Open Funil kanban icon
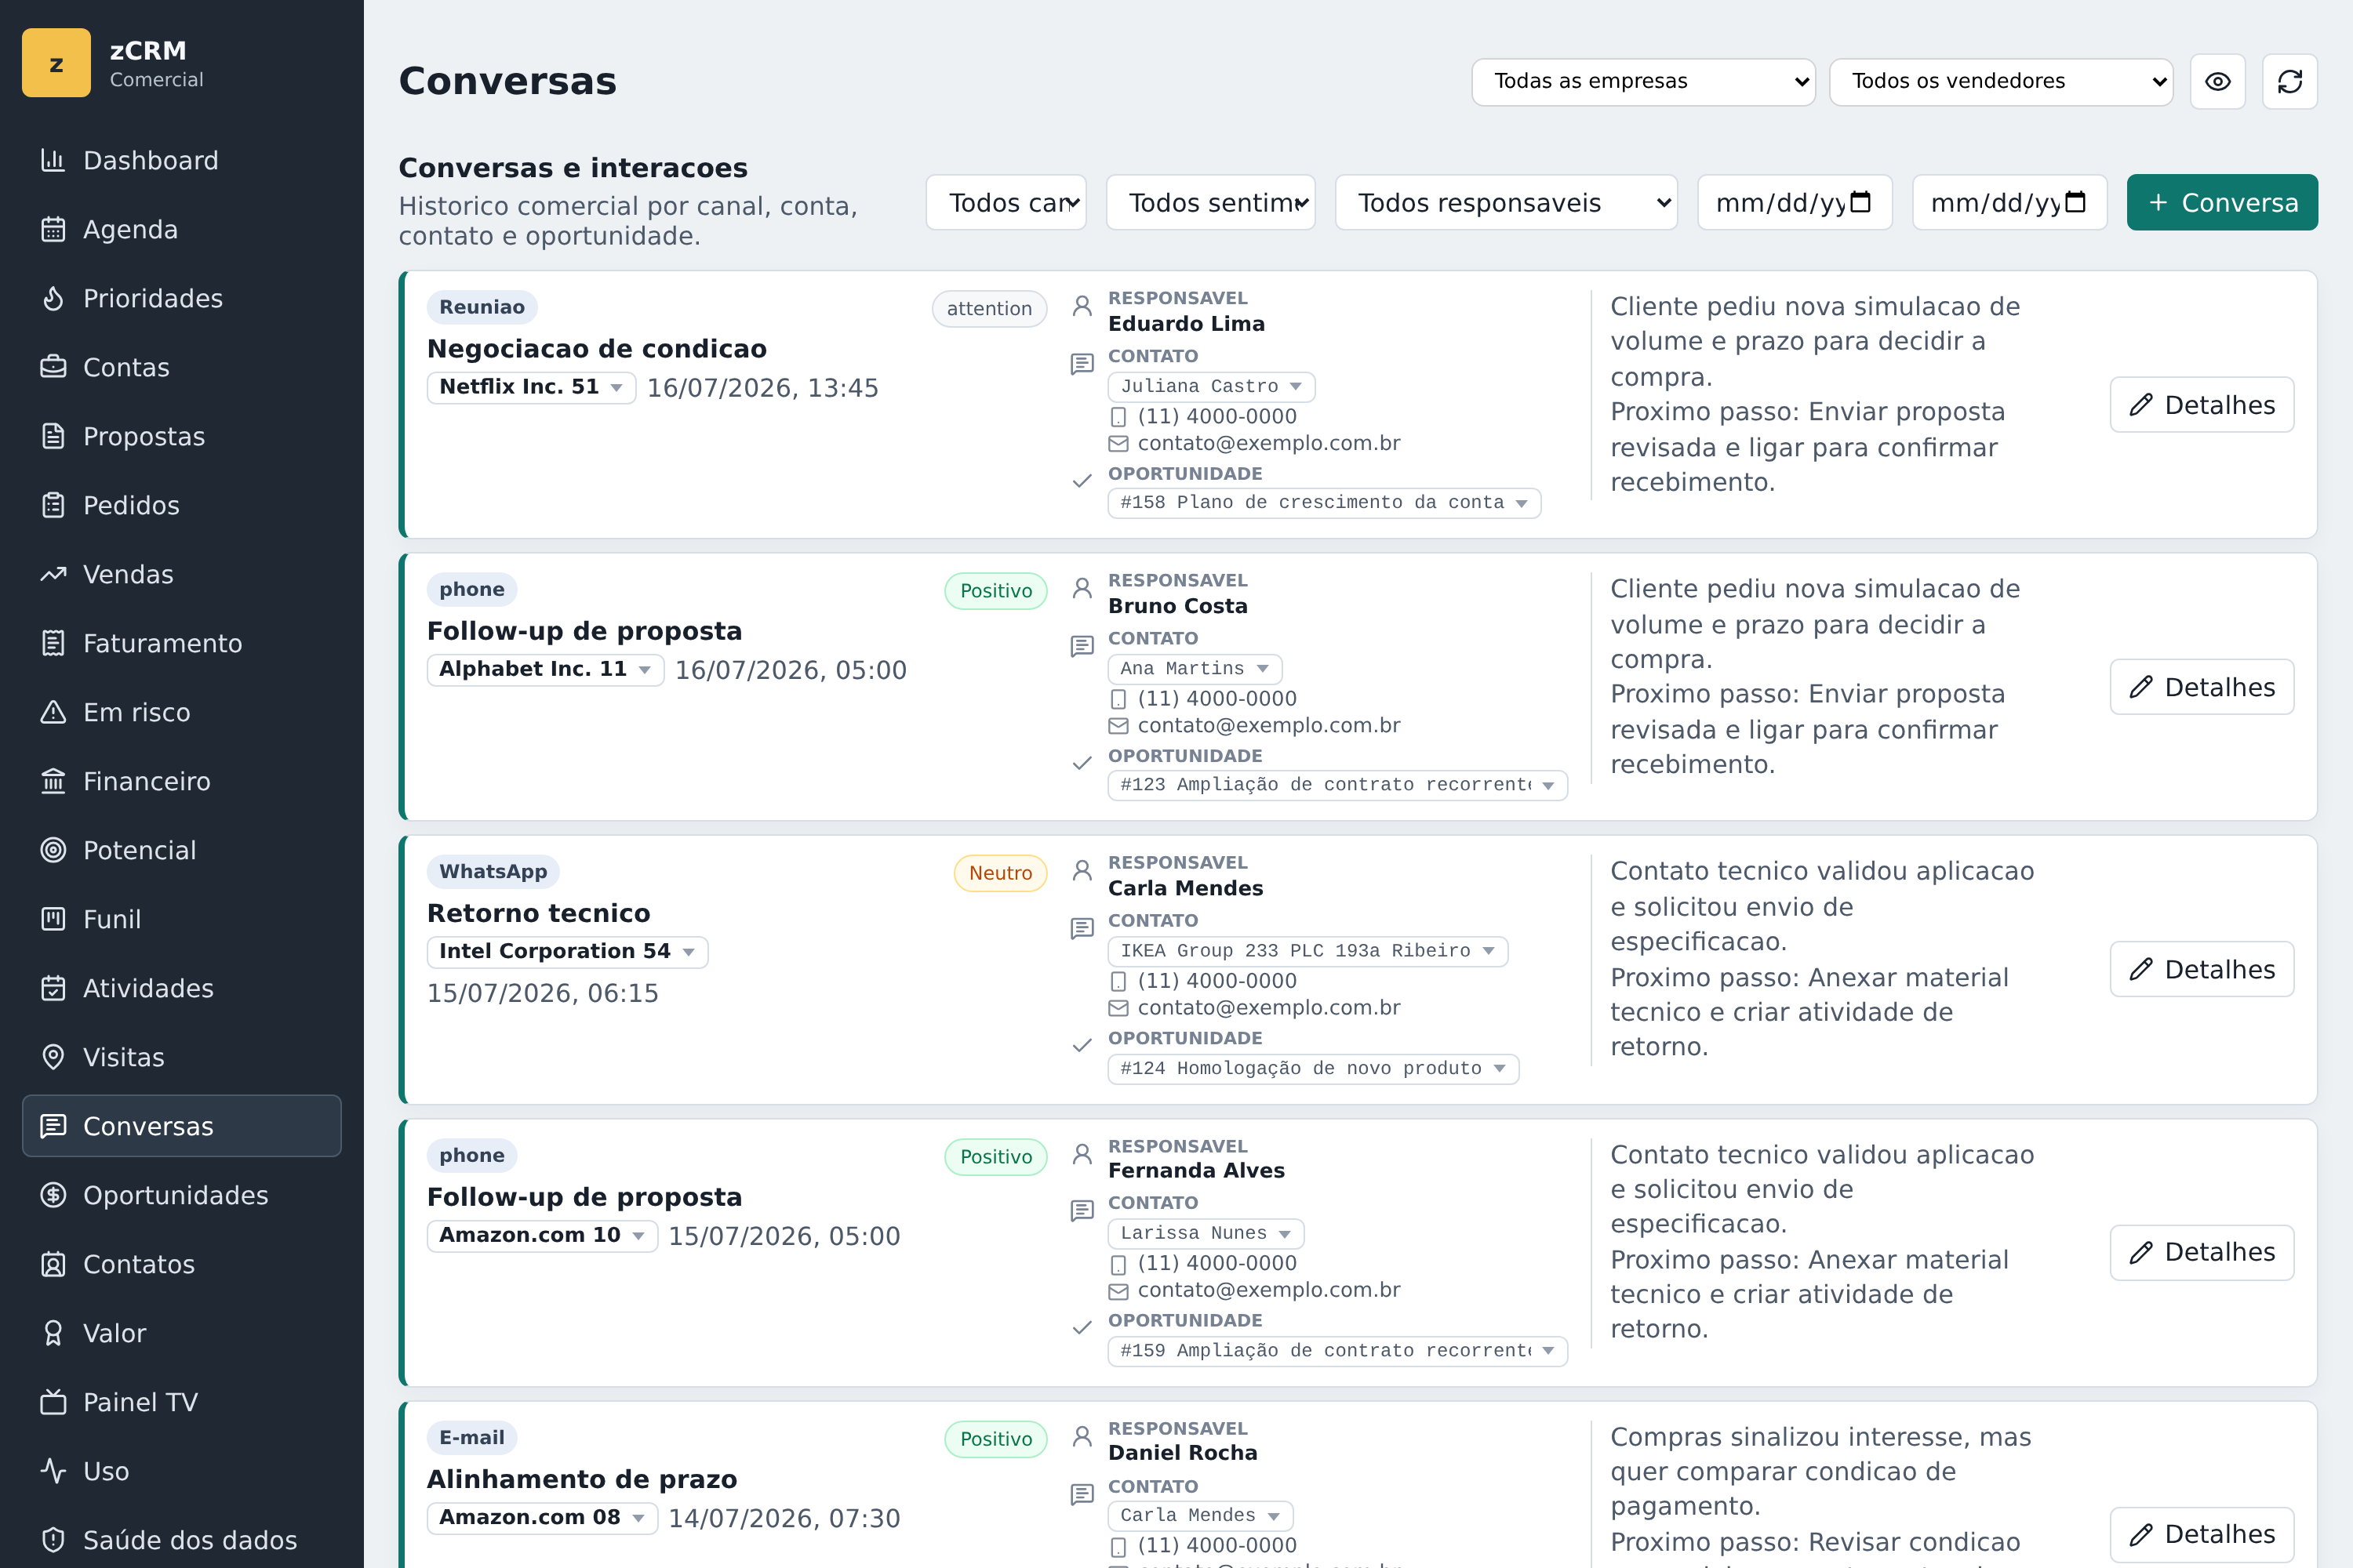The width and height of the screenshot is (2353, 1568). click(53, 919)
